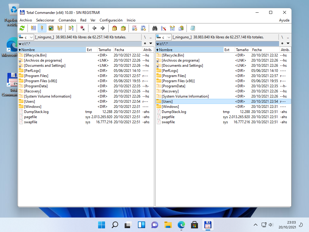
Task: Open file search binoculars icon
Action: pyautogui.click(x=155, y=28)
